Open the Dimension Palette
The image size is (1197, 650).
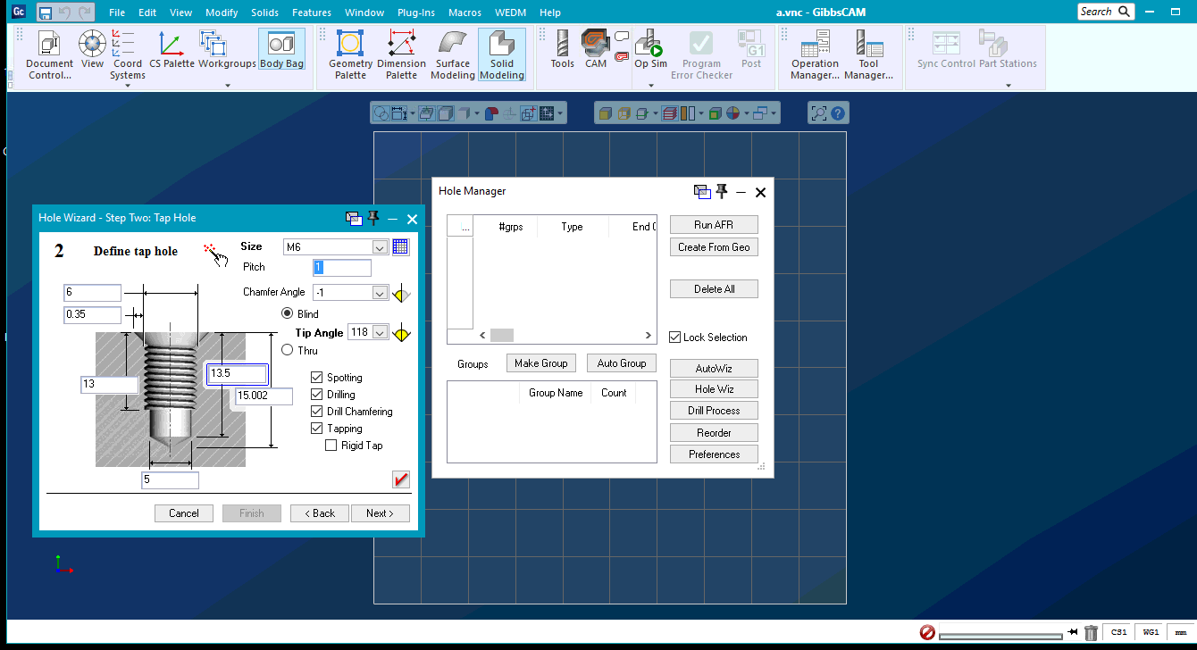401,54
